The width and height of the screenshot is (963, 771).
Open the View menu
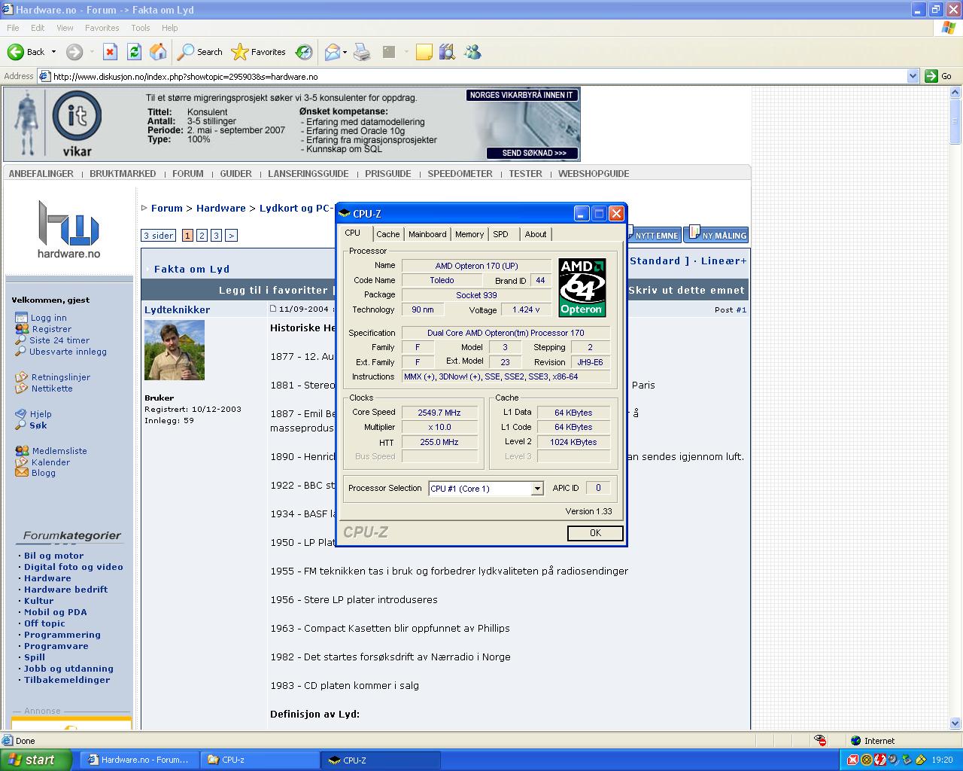click(x=65, y=28)
